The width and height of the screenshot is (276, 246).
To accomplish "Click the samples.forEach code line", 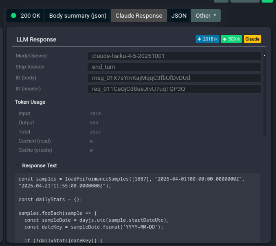I will click(58, 213).
